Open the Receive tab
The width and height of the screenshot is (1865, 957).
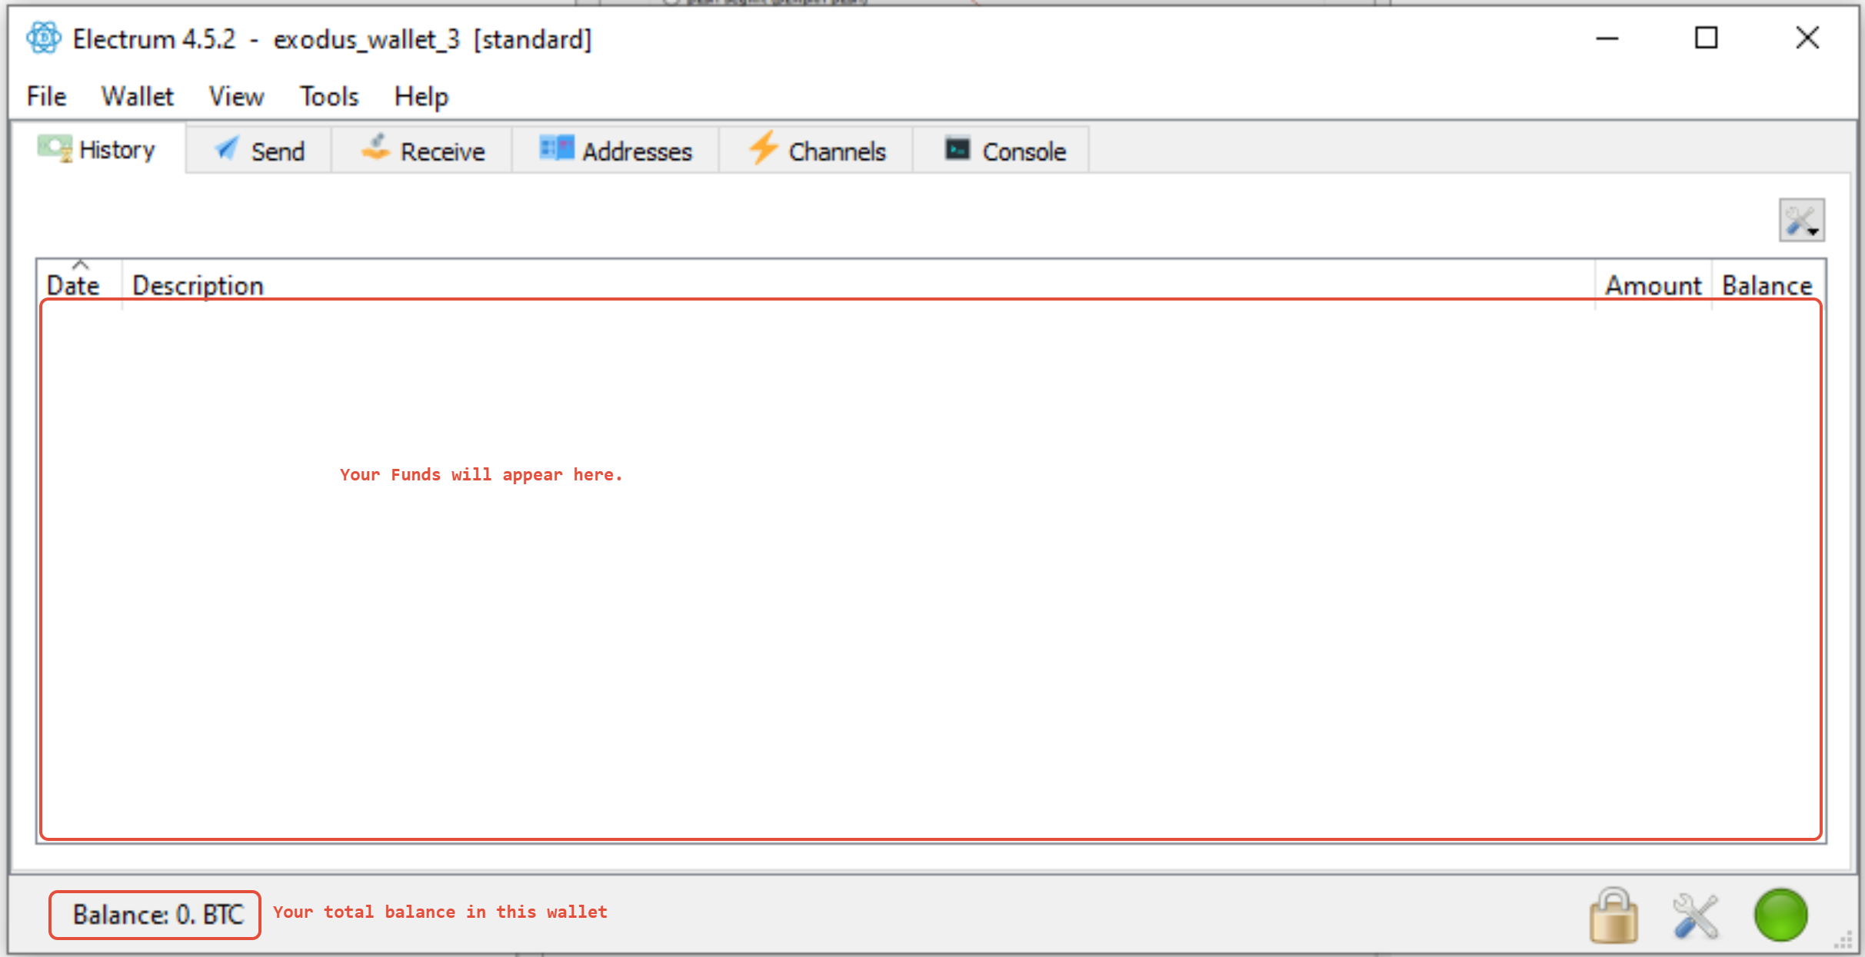423,151
